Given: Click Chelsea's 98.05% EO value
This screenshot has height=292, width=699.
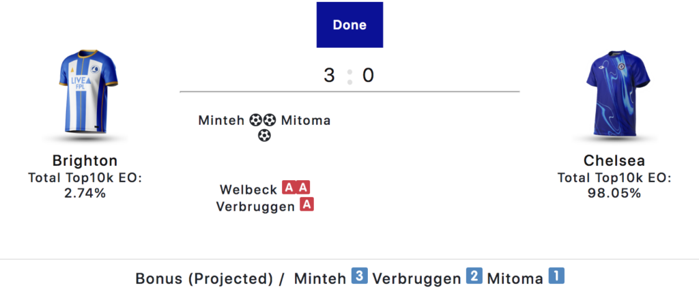Looking at the screenshot, I should [x=614, y=193].
